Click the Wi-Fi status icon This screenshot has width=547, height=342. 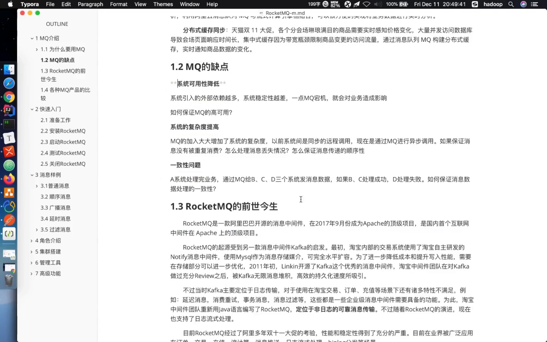click(367, 4)
